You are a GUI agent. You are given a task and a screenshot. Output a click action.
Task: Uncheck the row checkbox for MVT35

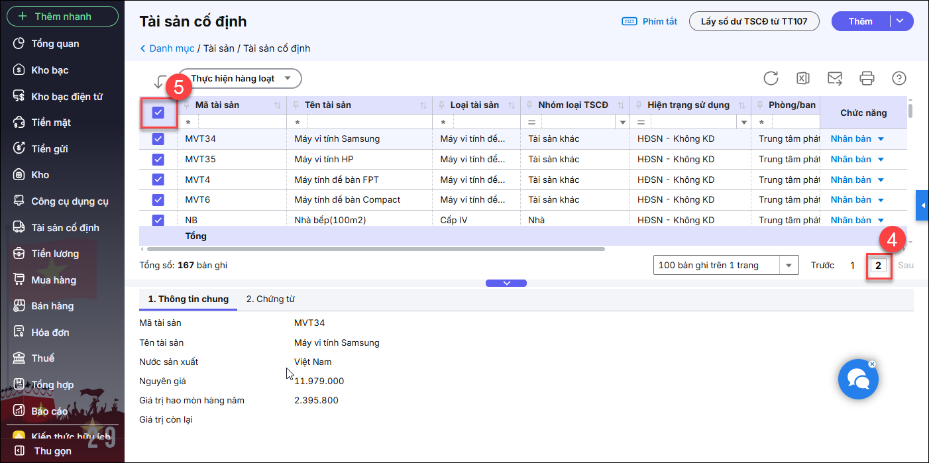[x=158, y=160]
